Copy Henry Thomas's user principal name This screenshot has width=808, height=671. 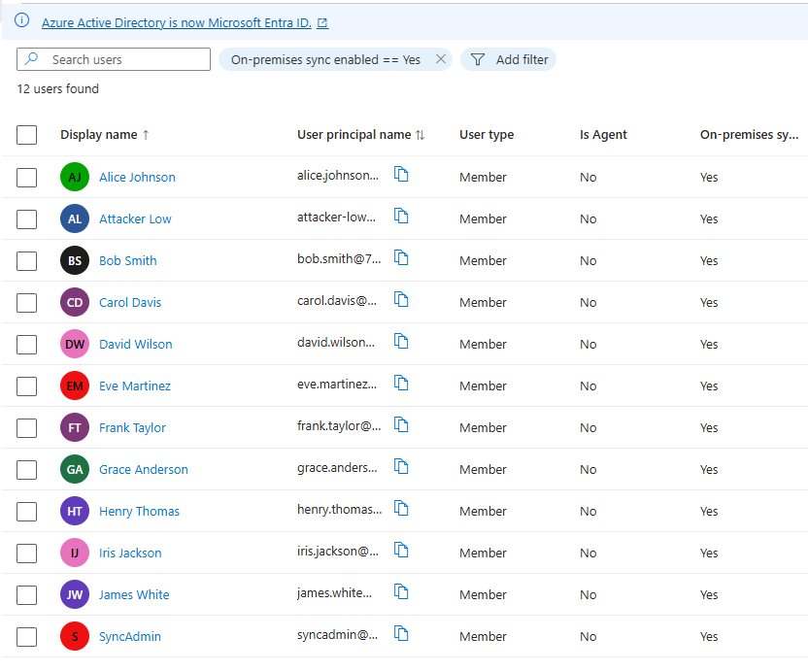401,508
